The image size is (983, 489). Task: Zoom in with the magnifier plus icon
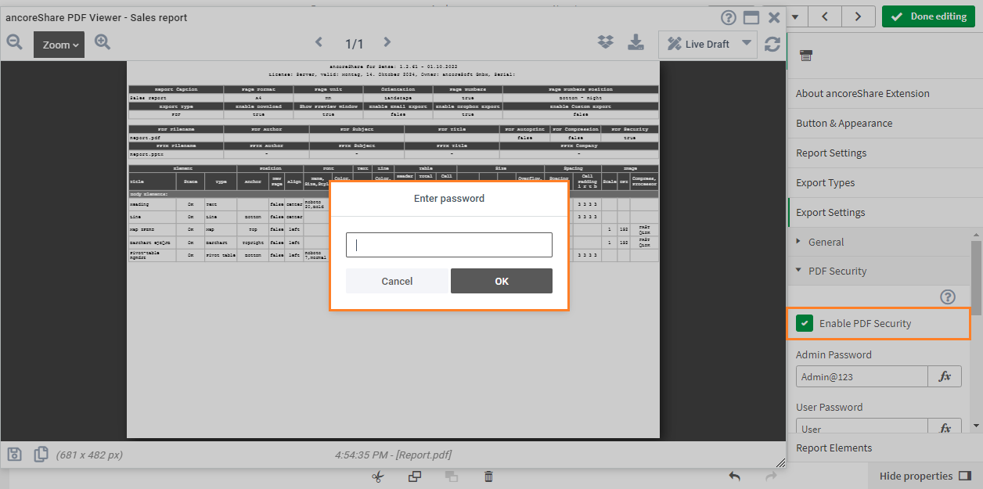[x=103, y=43]
